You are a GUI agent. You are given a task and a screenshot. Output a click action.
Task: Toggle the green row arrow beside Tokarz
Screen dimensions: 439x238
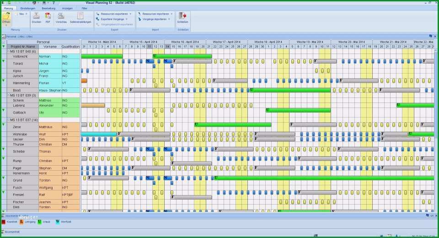click(3, 61)
